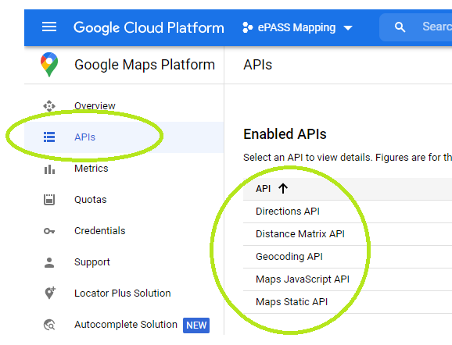Click the Locator Plus pin icon
452x345 pixels.
click(x=49, y=293)
